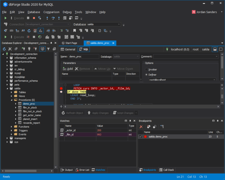The height and width of the screenshot is (180, 225).
Task: Click the Increase Indent icon
Action: point(54,30)
